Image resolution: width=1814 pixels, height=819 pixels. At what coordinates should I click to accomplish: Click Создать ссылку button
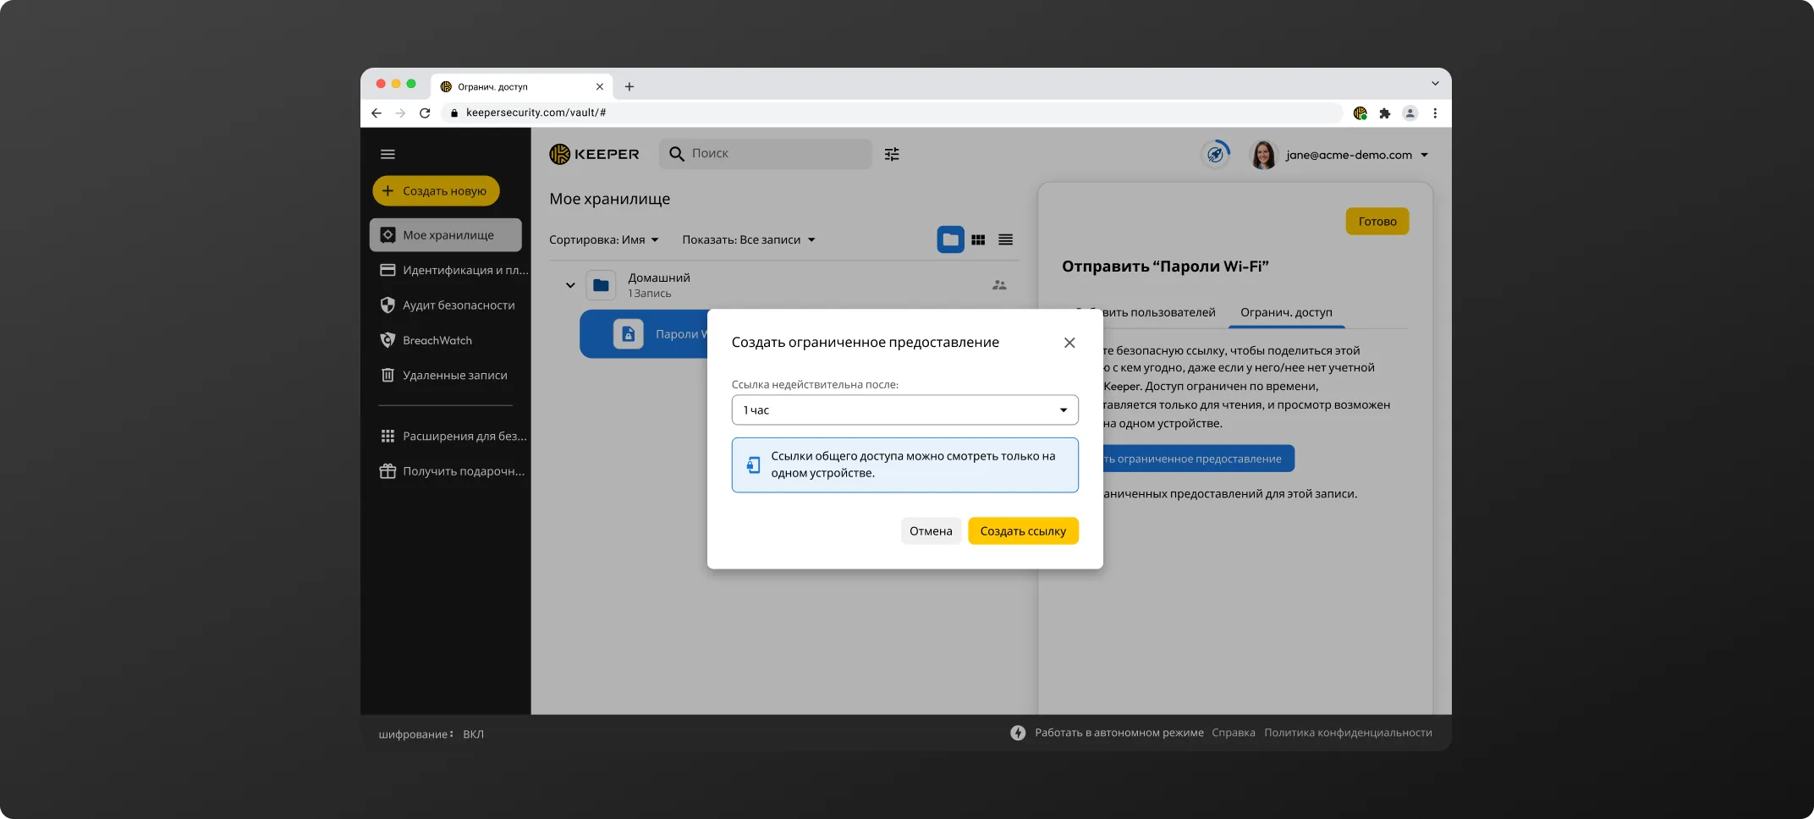(1023, 531)
